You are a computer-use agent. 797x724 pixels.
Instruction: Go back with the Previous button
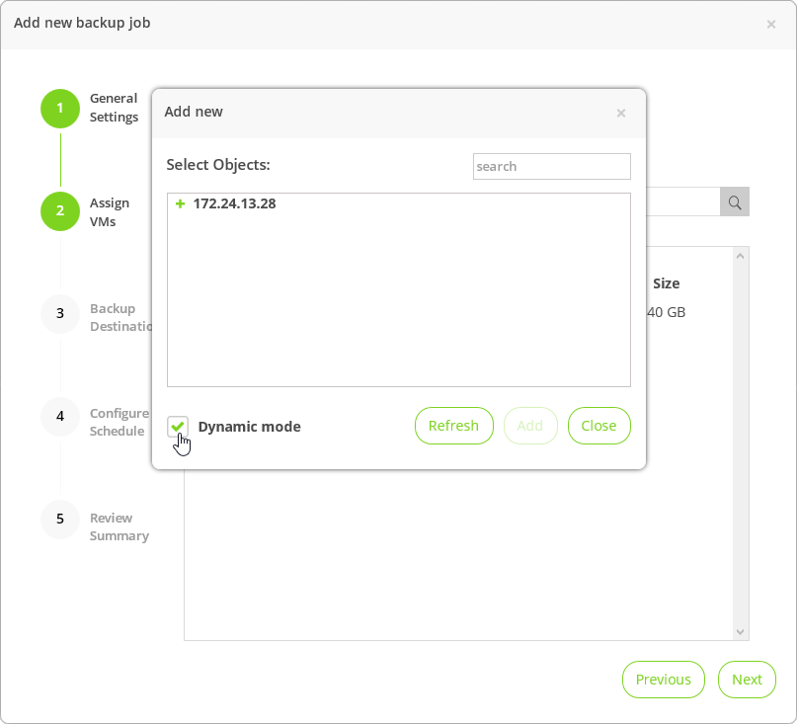click(x=663, y=680)
